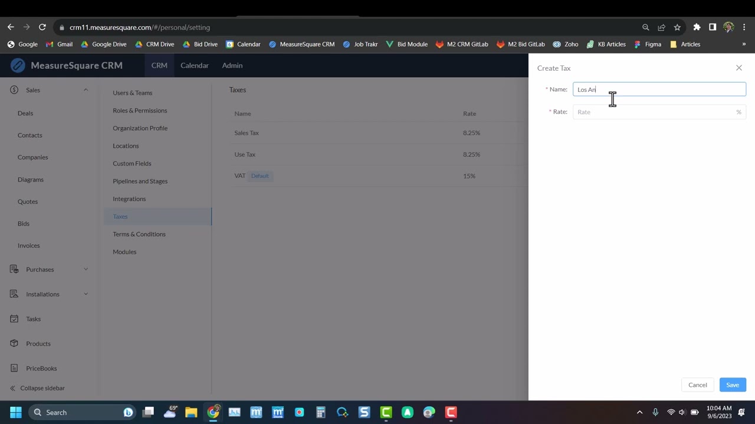Open Pipelines and Stages settings
The image size is (755, 424).
tap(140, 181)
